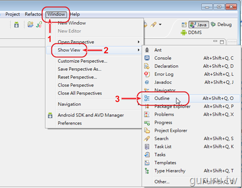242x188 pixels.
Task: Switch to the DDMS perspective
Action: [191, 32]
